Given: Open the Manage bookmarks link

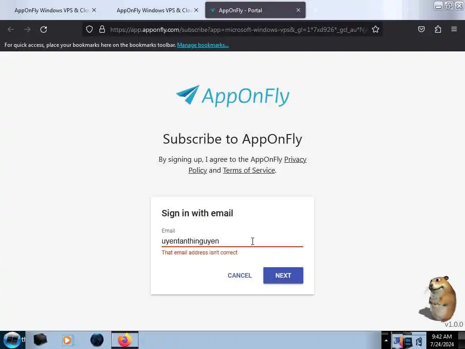Looking at the screenshot, I should click(x=203, y=45).
